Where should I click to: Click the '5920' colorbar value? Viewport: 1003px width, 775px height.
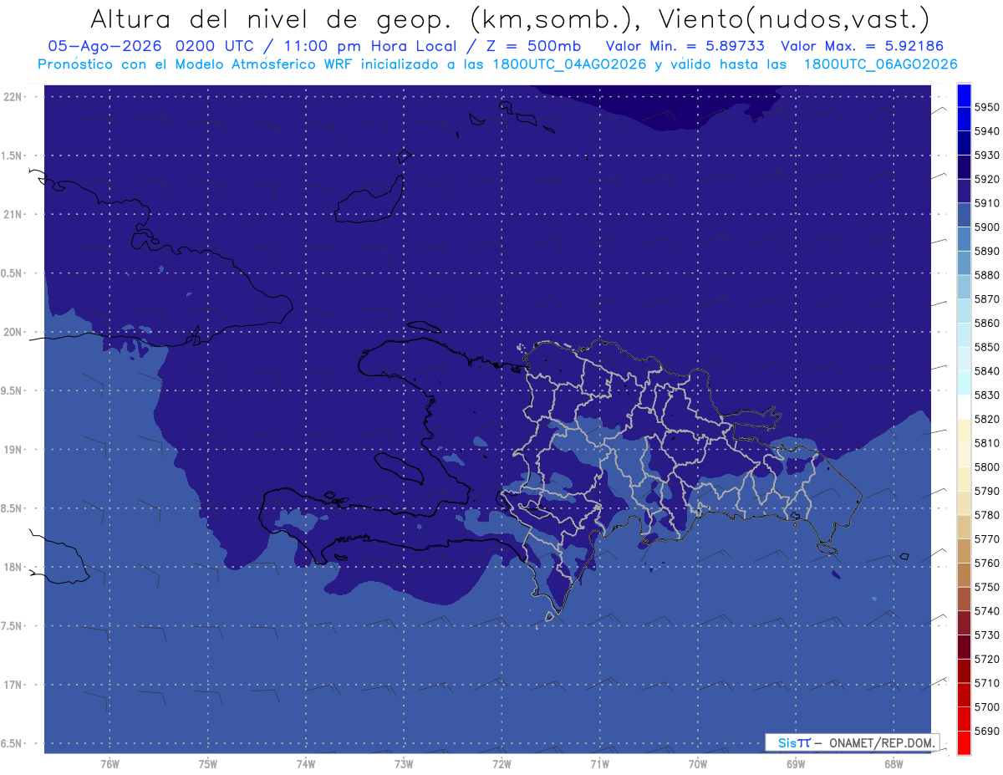[x=987, y=179]
